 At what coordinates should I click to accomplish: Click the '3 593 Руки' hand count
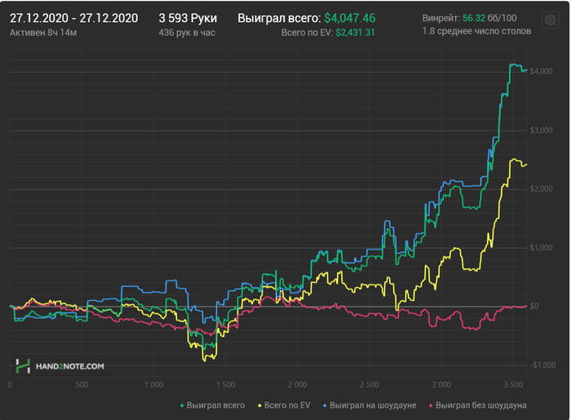pos(188,18)
